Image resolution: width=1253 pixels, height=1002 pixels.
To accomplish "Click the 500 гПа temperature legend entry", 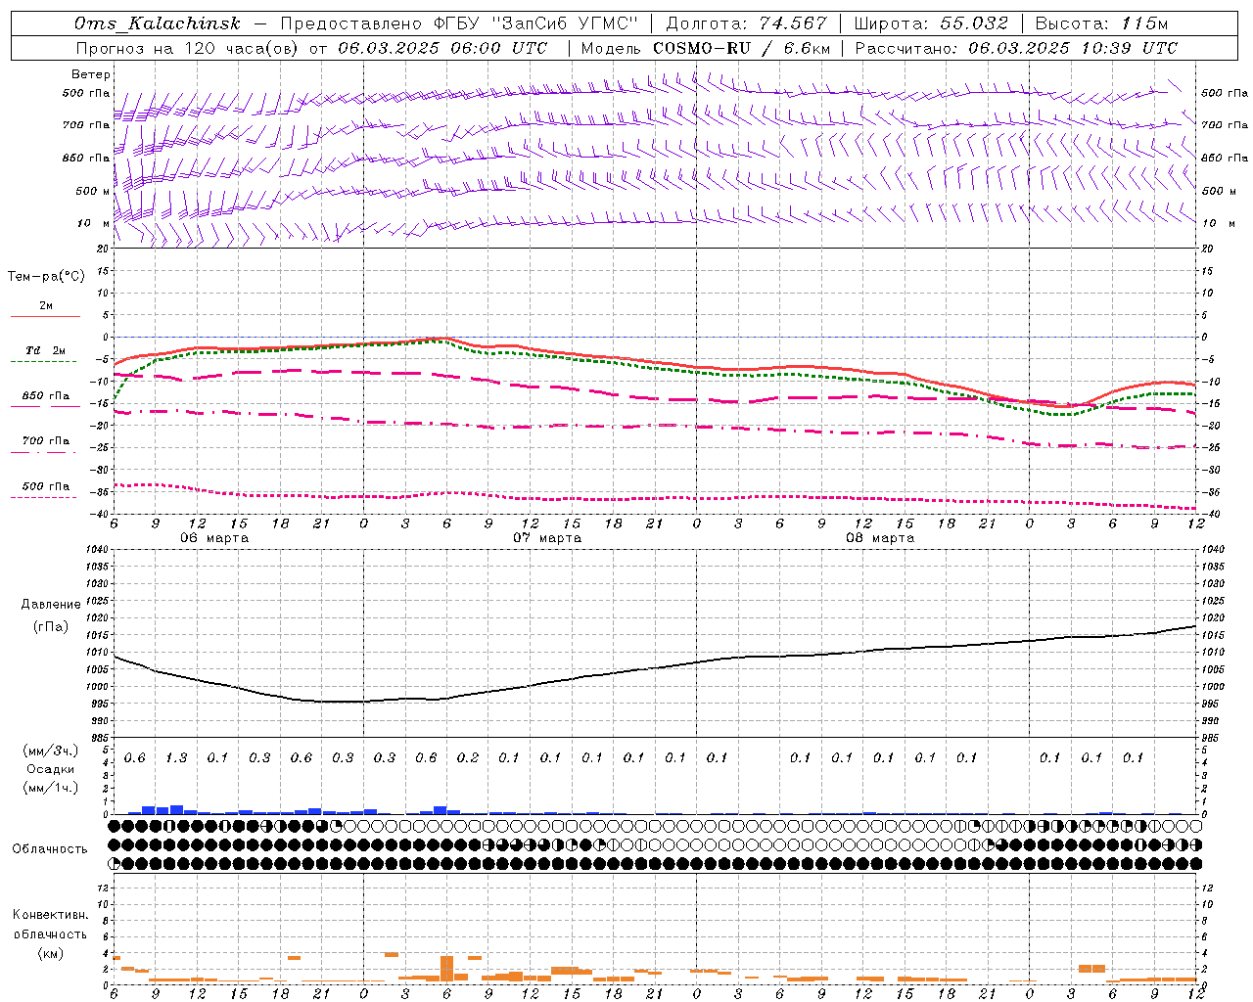I will pyautogui.click(x=46, y=486).
